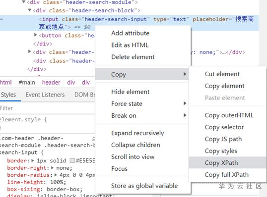Click the 'none;' style text in div row

207,52
